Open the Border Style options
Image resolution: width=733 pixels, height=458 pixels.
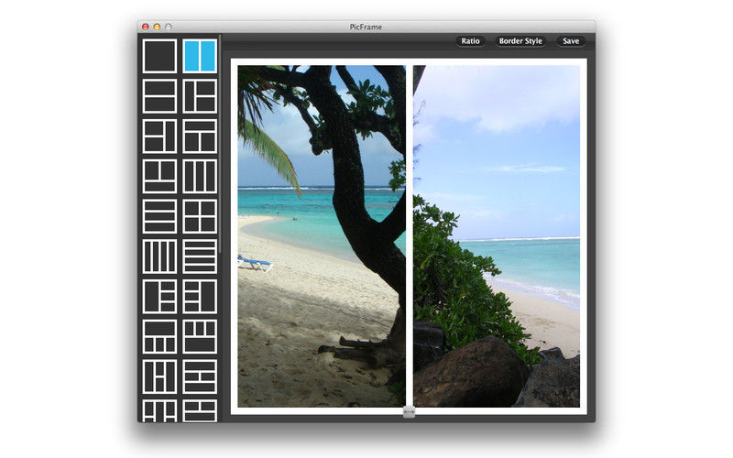[x=520, y=41]
